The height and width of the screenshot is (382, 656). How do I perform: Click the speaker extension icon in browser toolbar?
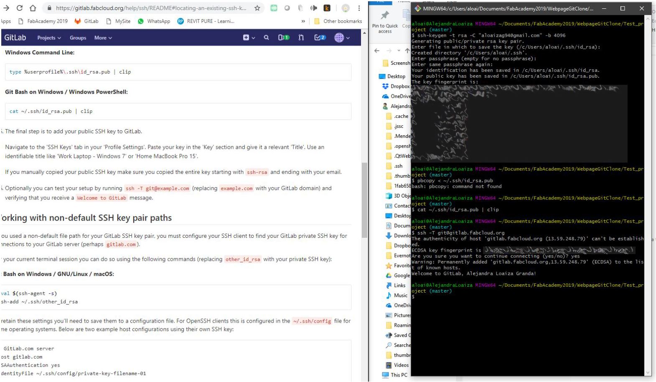coord(314,8)
